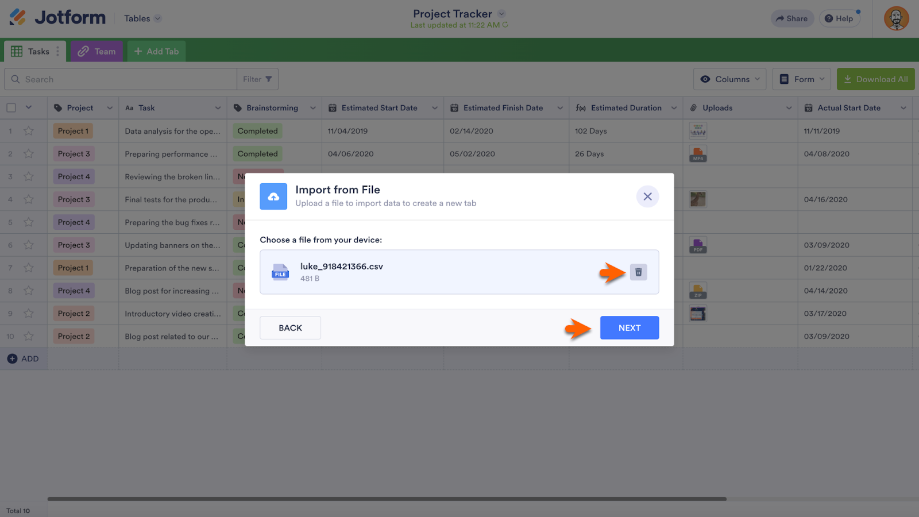Click Add Tab
The height and width of the screenshot is (517, 919).
[156, 51]
